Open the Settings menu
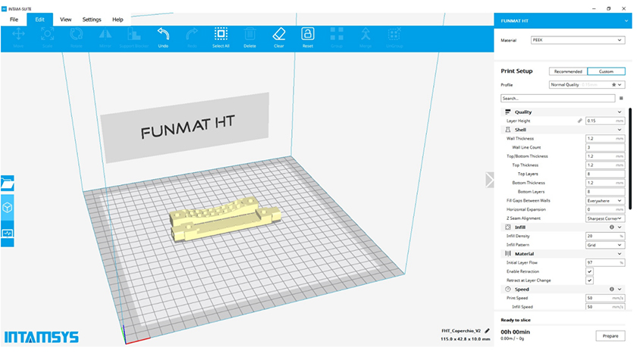 (x=92, y=19)
